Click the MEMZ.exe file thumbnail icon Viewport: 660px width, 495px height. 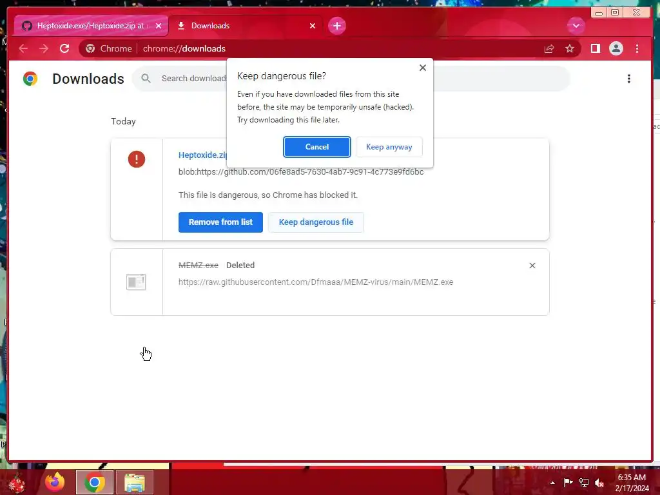pos(136,282)
